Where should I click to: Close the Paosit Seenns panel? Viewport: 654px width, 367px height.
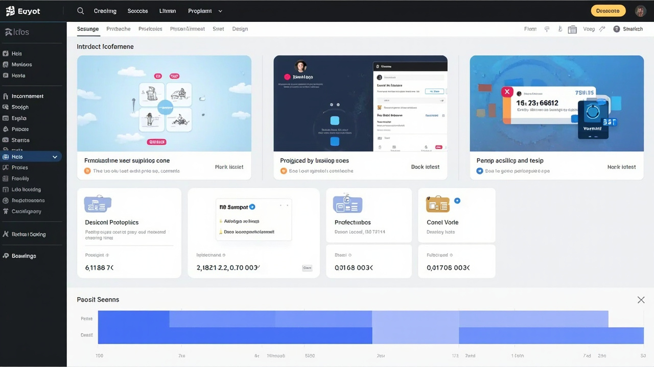[x=641, y=300]
